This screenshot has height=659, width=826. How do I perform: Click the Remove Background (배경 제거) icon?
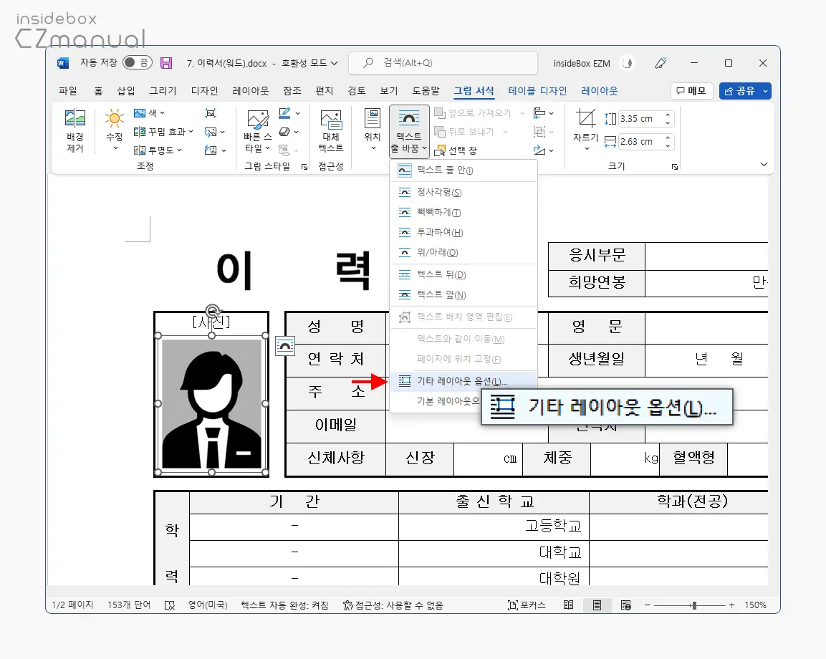(75, 118)
